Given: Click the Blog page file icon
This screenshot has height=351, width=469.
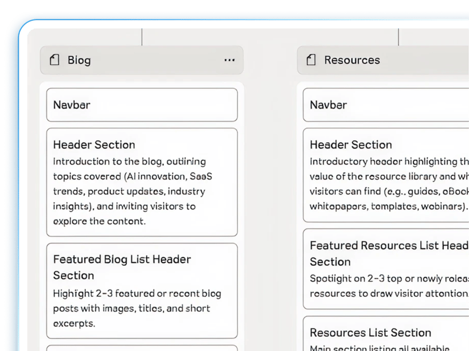Looking at the screenshot, I should [54, 60].
